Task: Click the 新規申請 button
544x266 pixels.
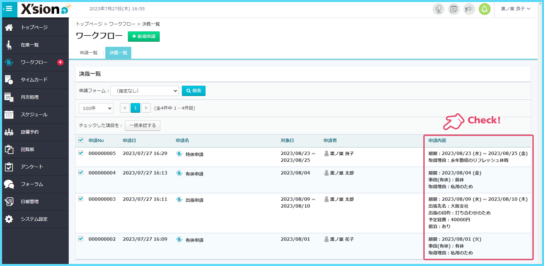Action: [x=144, y=36]
